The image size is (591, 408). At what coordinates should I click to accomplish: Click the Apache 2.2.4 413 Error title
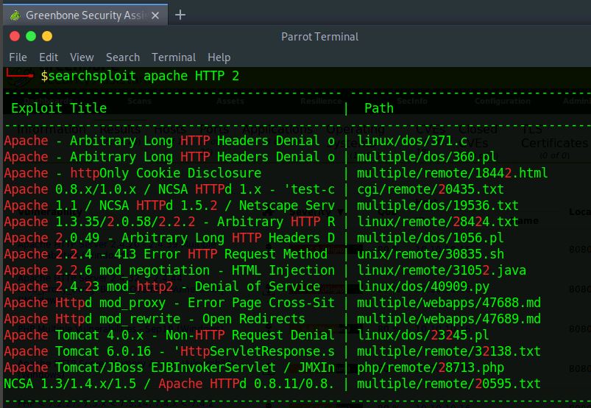pyautogui.click(x=166, y=254)
